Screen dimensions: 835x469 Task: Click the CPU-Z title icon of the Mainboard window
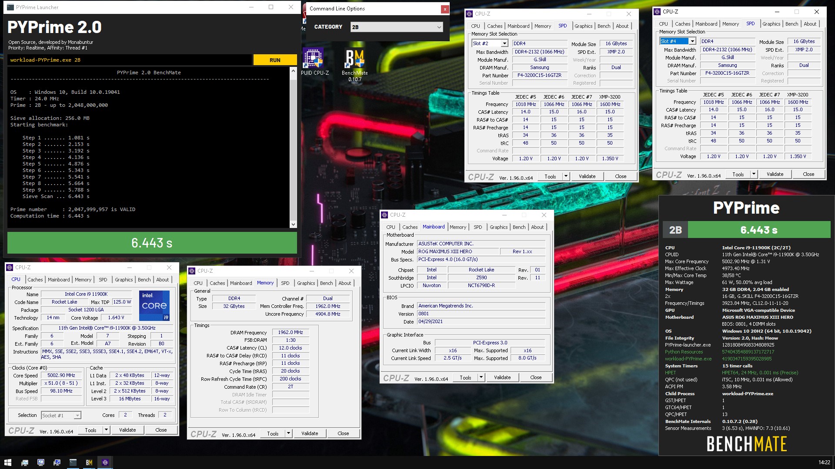pos(384,215)
